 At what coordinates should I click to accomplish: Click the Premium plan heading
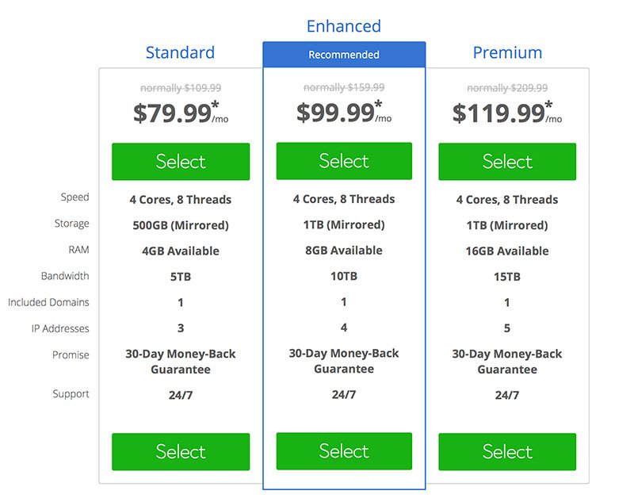[x=507, y=52]
